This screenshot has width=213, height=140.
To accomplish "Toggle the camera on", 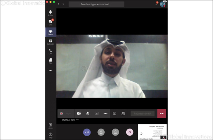I will pos(79,113).
